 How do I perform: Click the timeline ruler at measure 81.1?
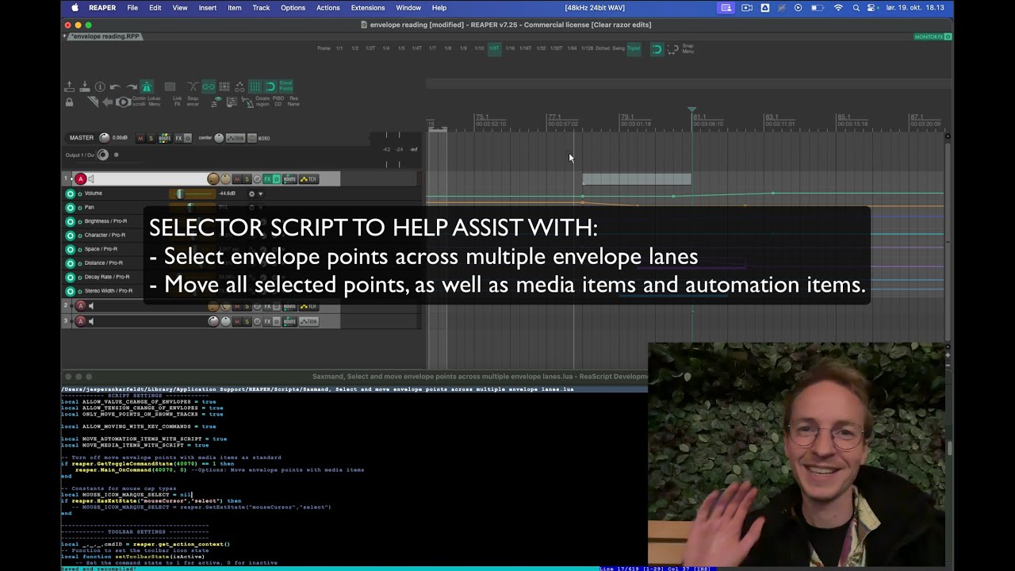tap(699, 119)
